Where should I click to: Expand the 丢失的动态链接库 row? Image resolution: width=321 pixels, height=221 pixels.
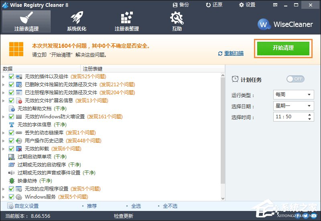(4, 133)
